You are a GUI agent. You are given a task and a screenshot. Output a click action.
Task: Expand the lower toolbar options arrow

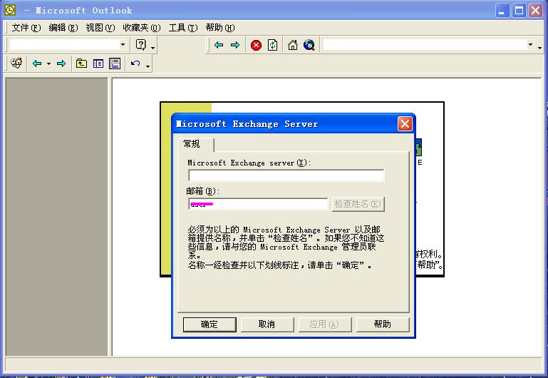pyautogui.click(x=148, y=66)
